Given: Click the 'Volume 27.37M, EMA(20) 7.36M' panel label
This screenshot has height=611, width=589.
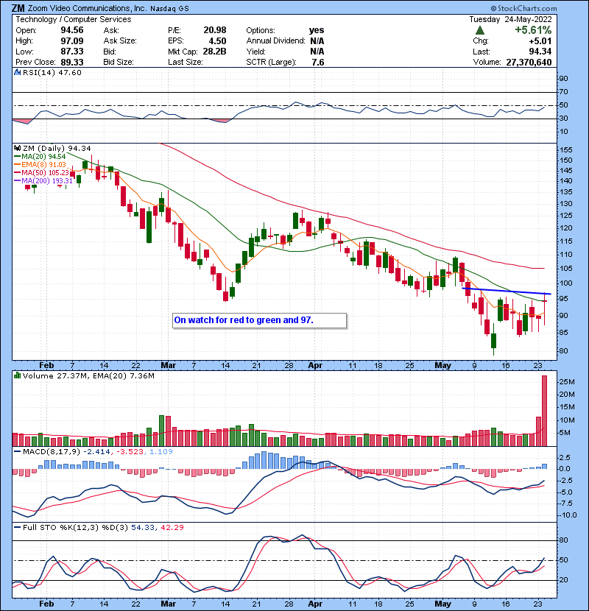Looking at the screenshot, I should 88,375.
